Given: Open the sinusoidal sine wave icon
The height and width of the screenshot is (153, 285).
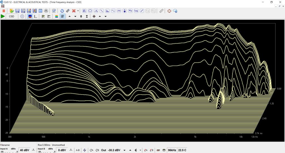Looking at the screenshot, I should click(x=113, y=11).
